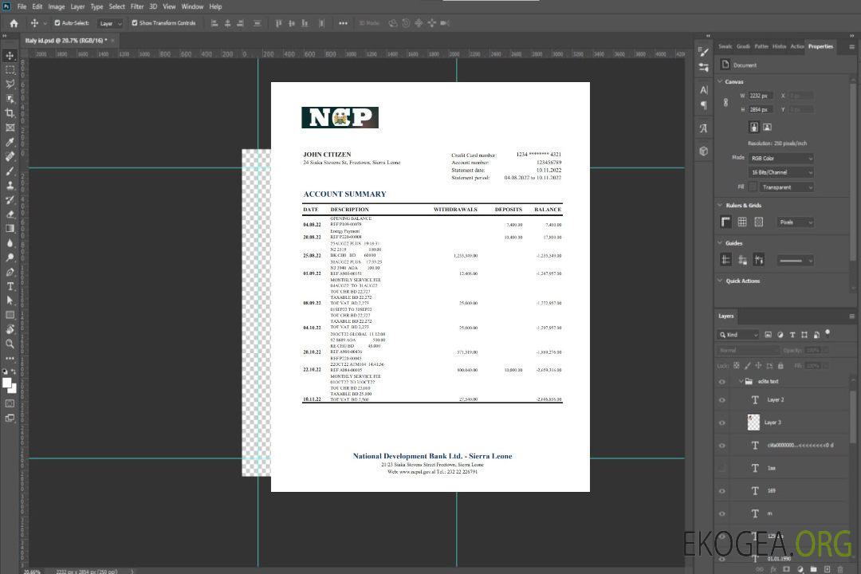Uncheck Show Transform Controls
Image resolution: width=861 pixels, height=574 pixels.
pyautogui.click(x=135, y=23)
